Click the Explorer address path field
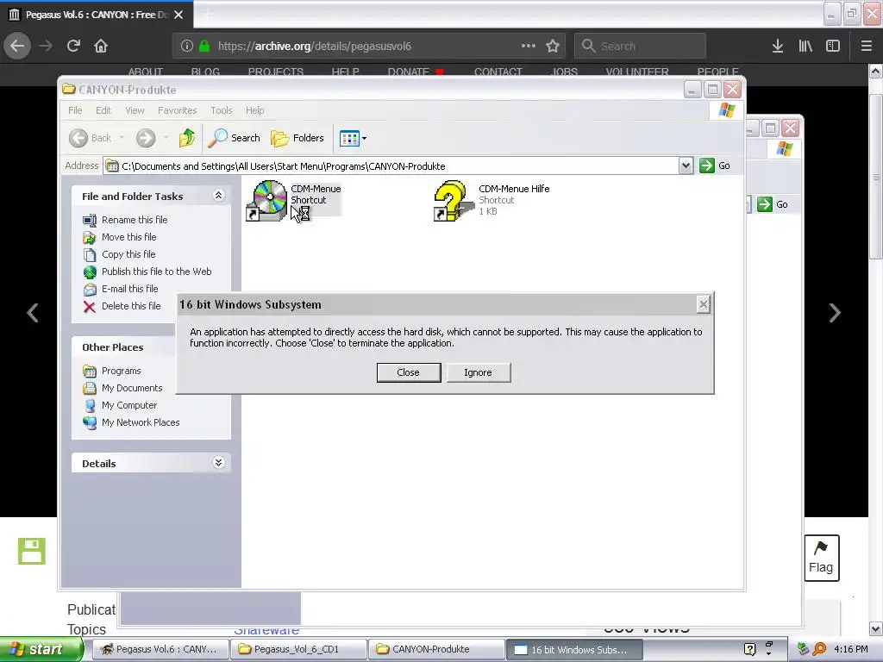 tap(391, 166)
